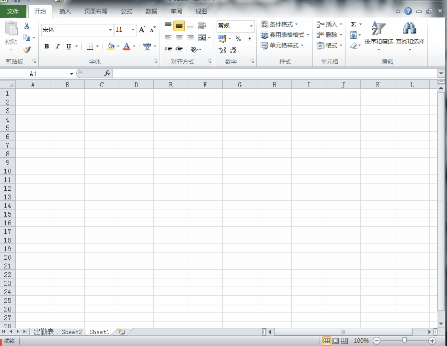447x346 pixels.
Task: Click 删除 cells button
Action: (329, 35)
